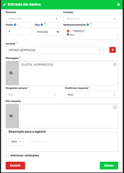Click the info icon beside Raiz
Image resolution: width=124 pixels, height=173 pixels.
(68, 34)
